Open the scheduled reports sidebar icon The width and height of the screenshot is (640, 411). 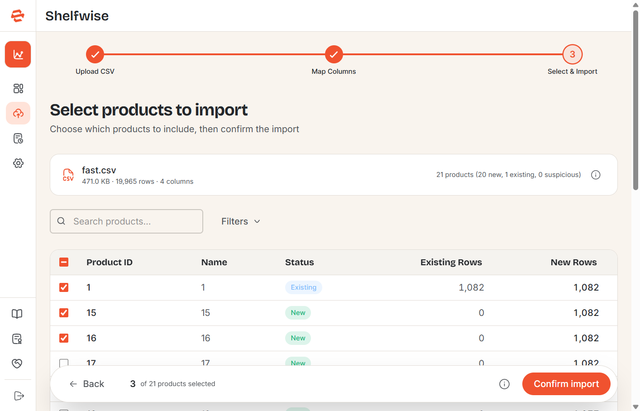point(18,139)
